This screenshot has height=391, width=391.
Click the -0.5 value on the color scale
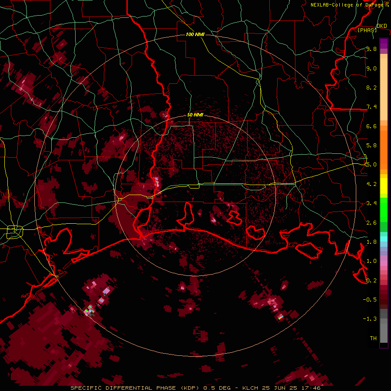[370, 300]
